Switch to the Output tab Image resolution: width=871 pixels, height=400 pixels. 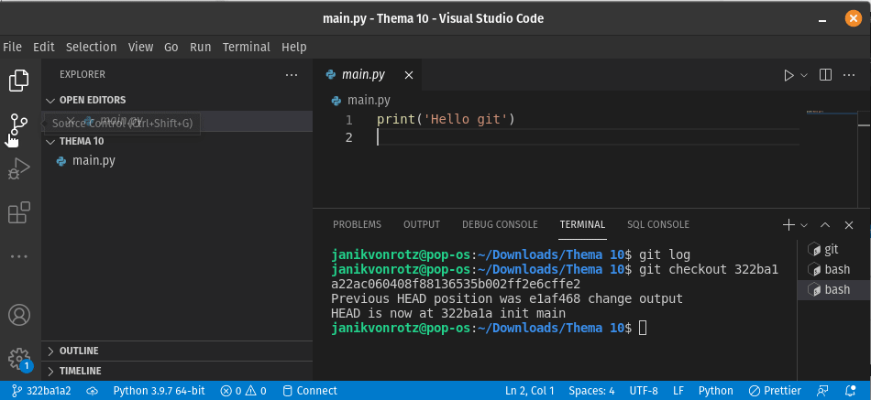pyautogui.click(x=422, y=224)
